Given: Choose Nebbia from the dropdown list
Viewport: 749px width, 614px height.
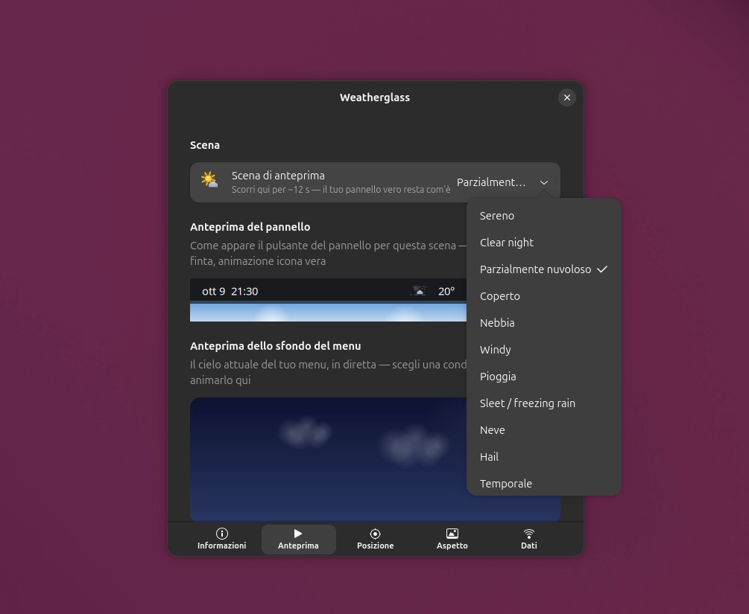Looking at the screenshot, I should [x=543, y=322].
